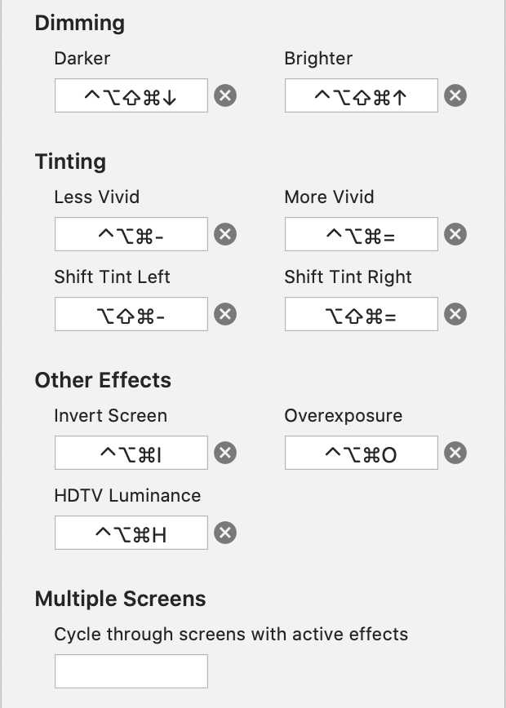Image resolution: width=506 pixels, height=708 pixels.
Task: Click the Darker shortcut recorder field
Action: 131,96
